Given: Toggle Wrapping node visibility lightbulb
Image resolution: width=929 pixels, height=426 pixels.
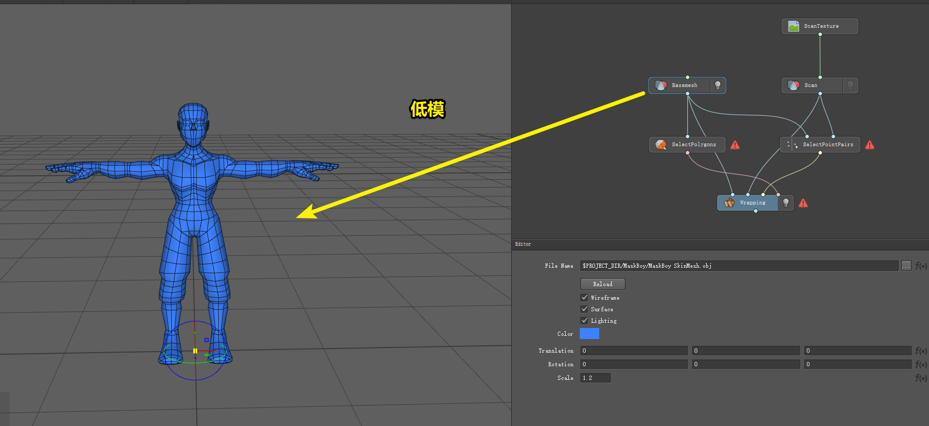Looking at the screenshot, I should click(786, 203).
